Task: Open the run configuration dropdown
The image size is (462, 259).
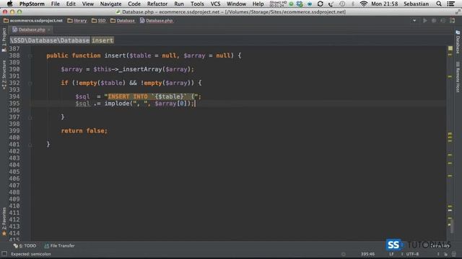Action: (x=414, y=21)
